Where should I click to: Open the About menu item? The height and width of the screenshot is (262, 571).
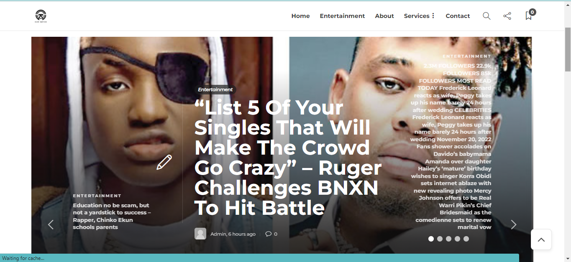384,16
